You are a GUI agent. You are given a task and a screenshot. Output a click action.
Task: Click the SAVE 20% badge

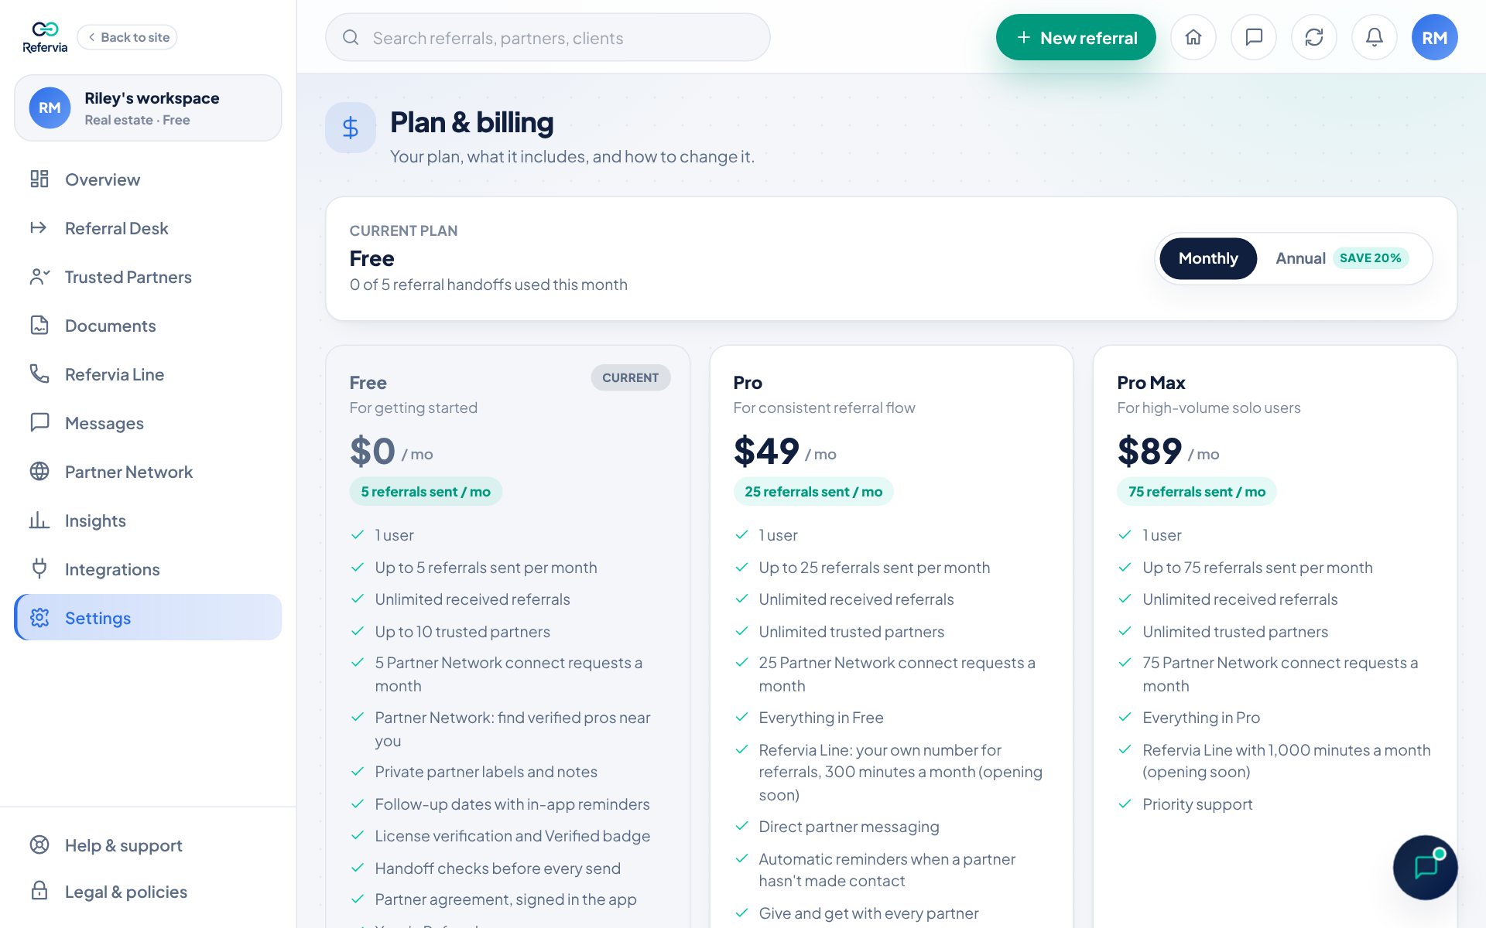coord(1370,258)
